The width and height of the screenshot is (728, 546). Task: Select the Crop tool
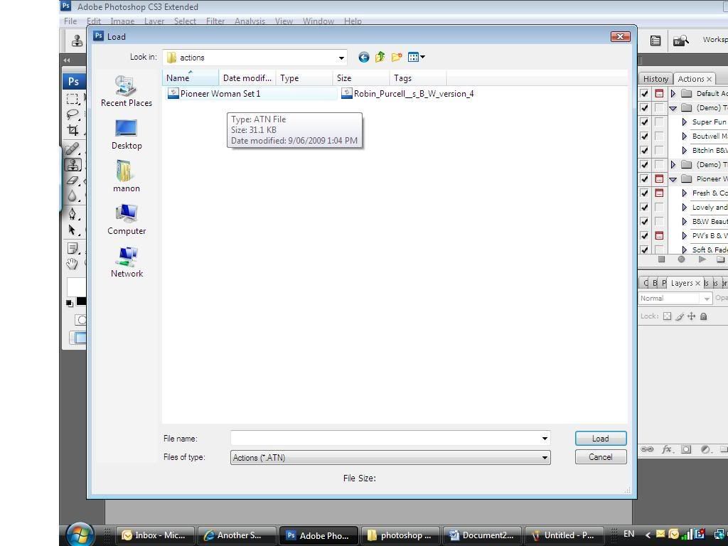[x=73, y=130]
